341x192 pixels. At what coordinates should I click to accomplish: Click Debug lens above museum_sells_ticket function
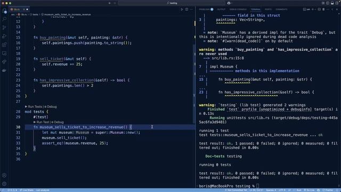point(58,122)
